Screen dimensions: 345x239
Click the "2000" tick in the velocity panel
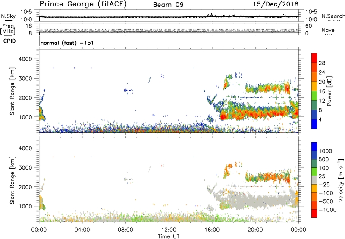click(x=25, y=187)
